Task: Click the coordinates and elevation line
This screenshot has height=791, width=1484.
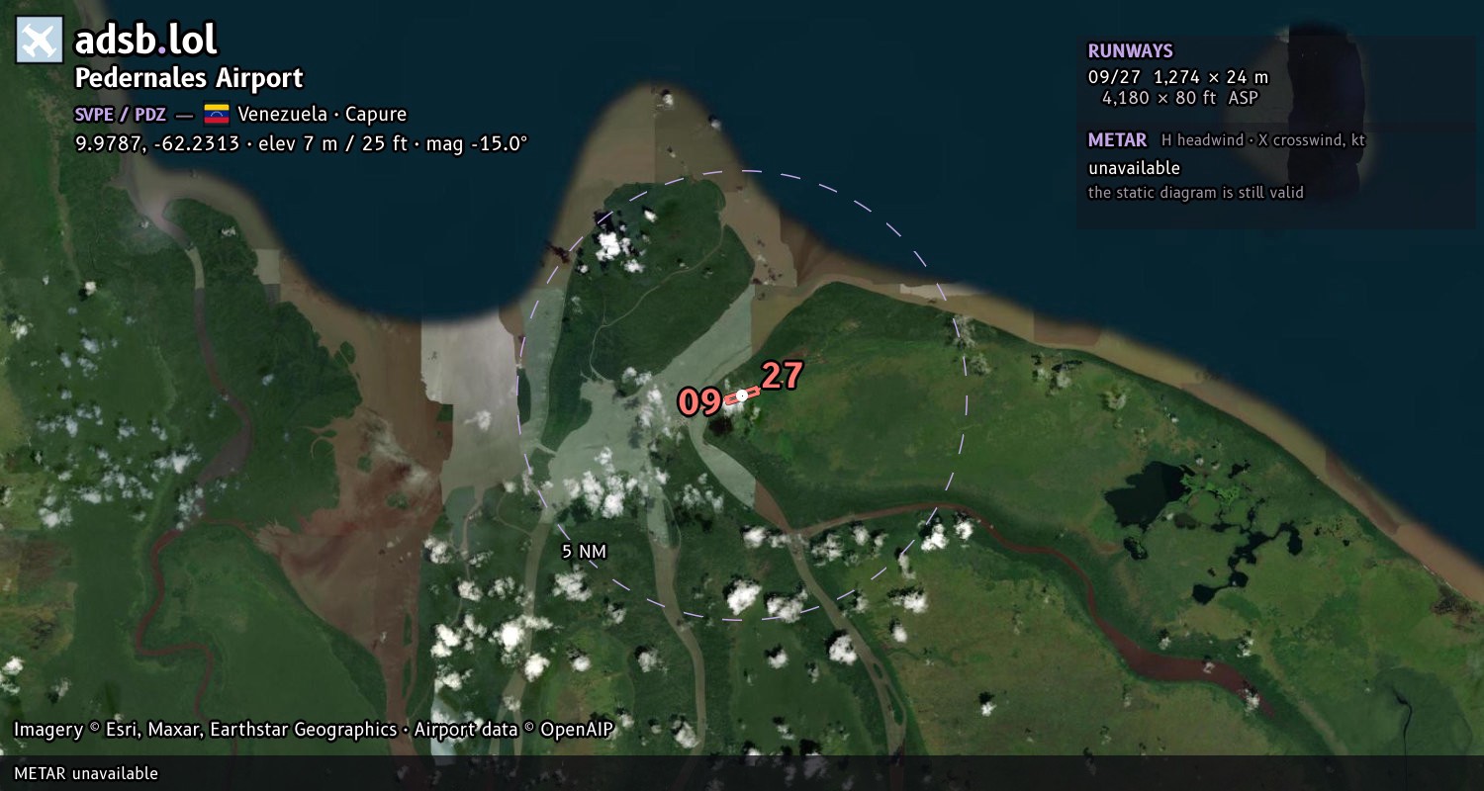Action: [x=302, y=143]
